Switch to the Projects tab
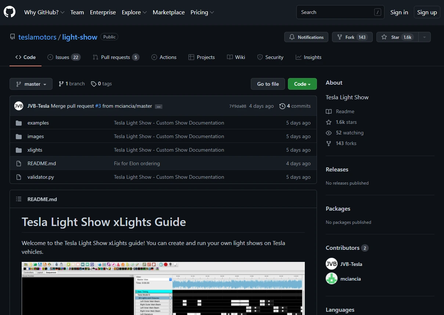The width and height of the screenshot is (444, 315). pyautogui.click(x=202, y=57)
